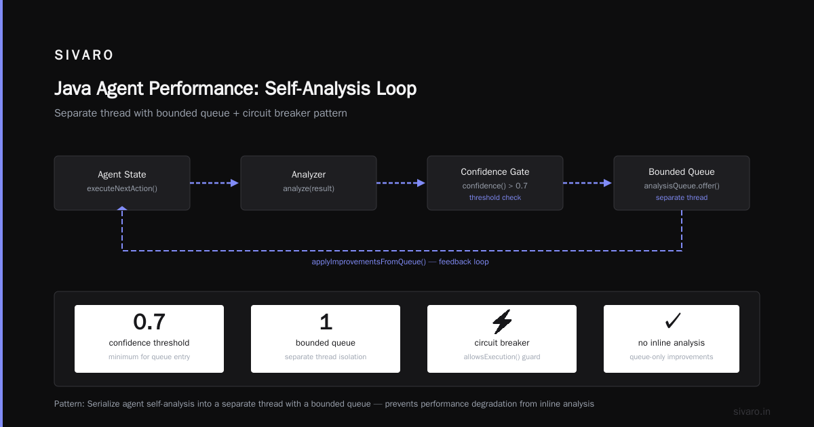Select the Bounded Queue node
Viewport: 814px width, 427px height.
(x=682, y=183)
